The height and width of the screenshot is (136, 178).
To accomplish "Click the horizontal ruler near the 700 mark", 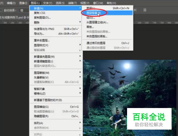I will point(155,22).
